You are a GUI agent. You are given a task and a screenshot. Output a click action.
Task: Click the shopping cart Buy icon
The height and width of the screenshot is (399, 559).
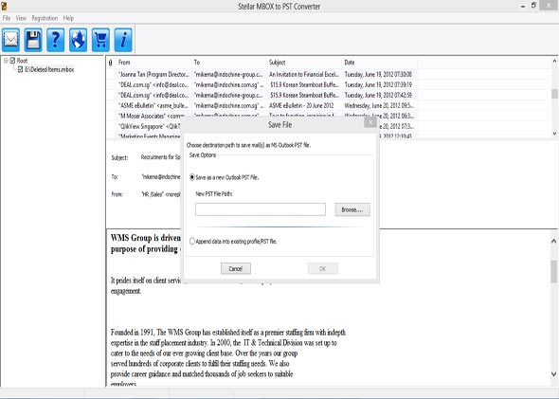100,40
